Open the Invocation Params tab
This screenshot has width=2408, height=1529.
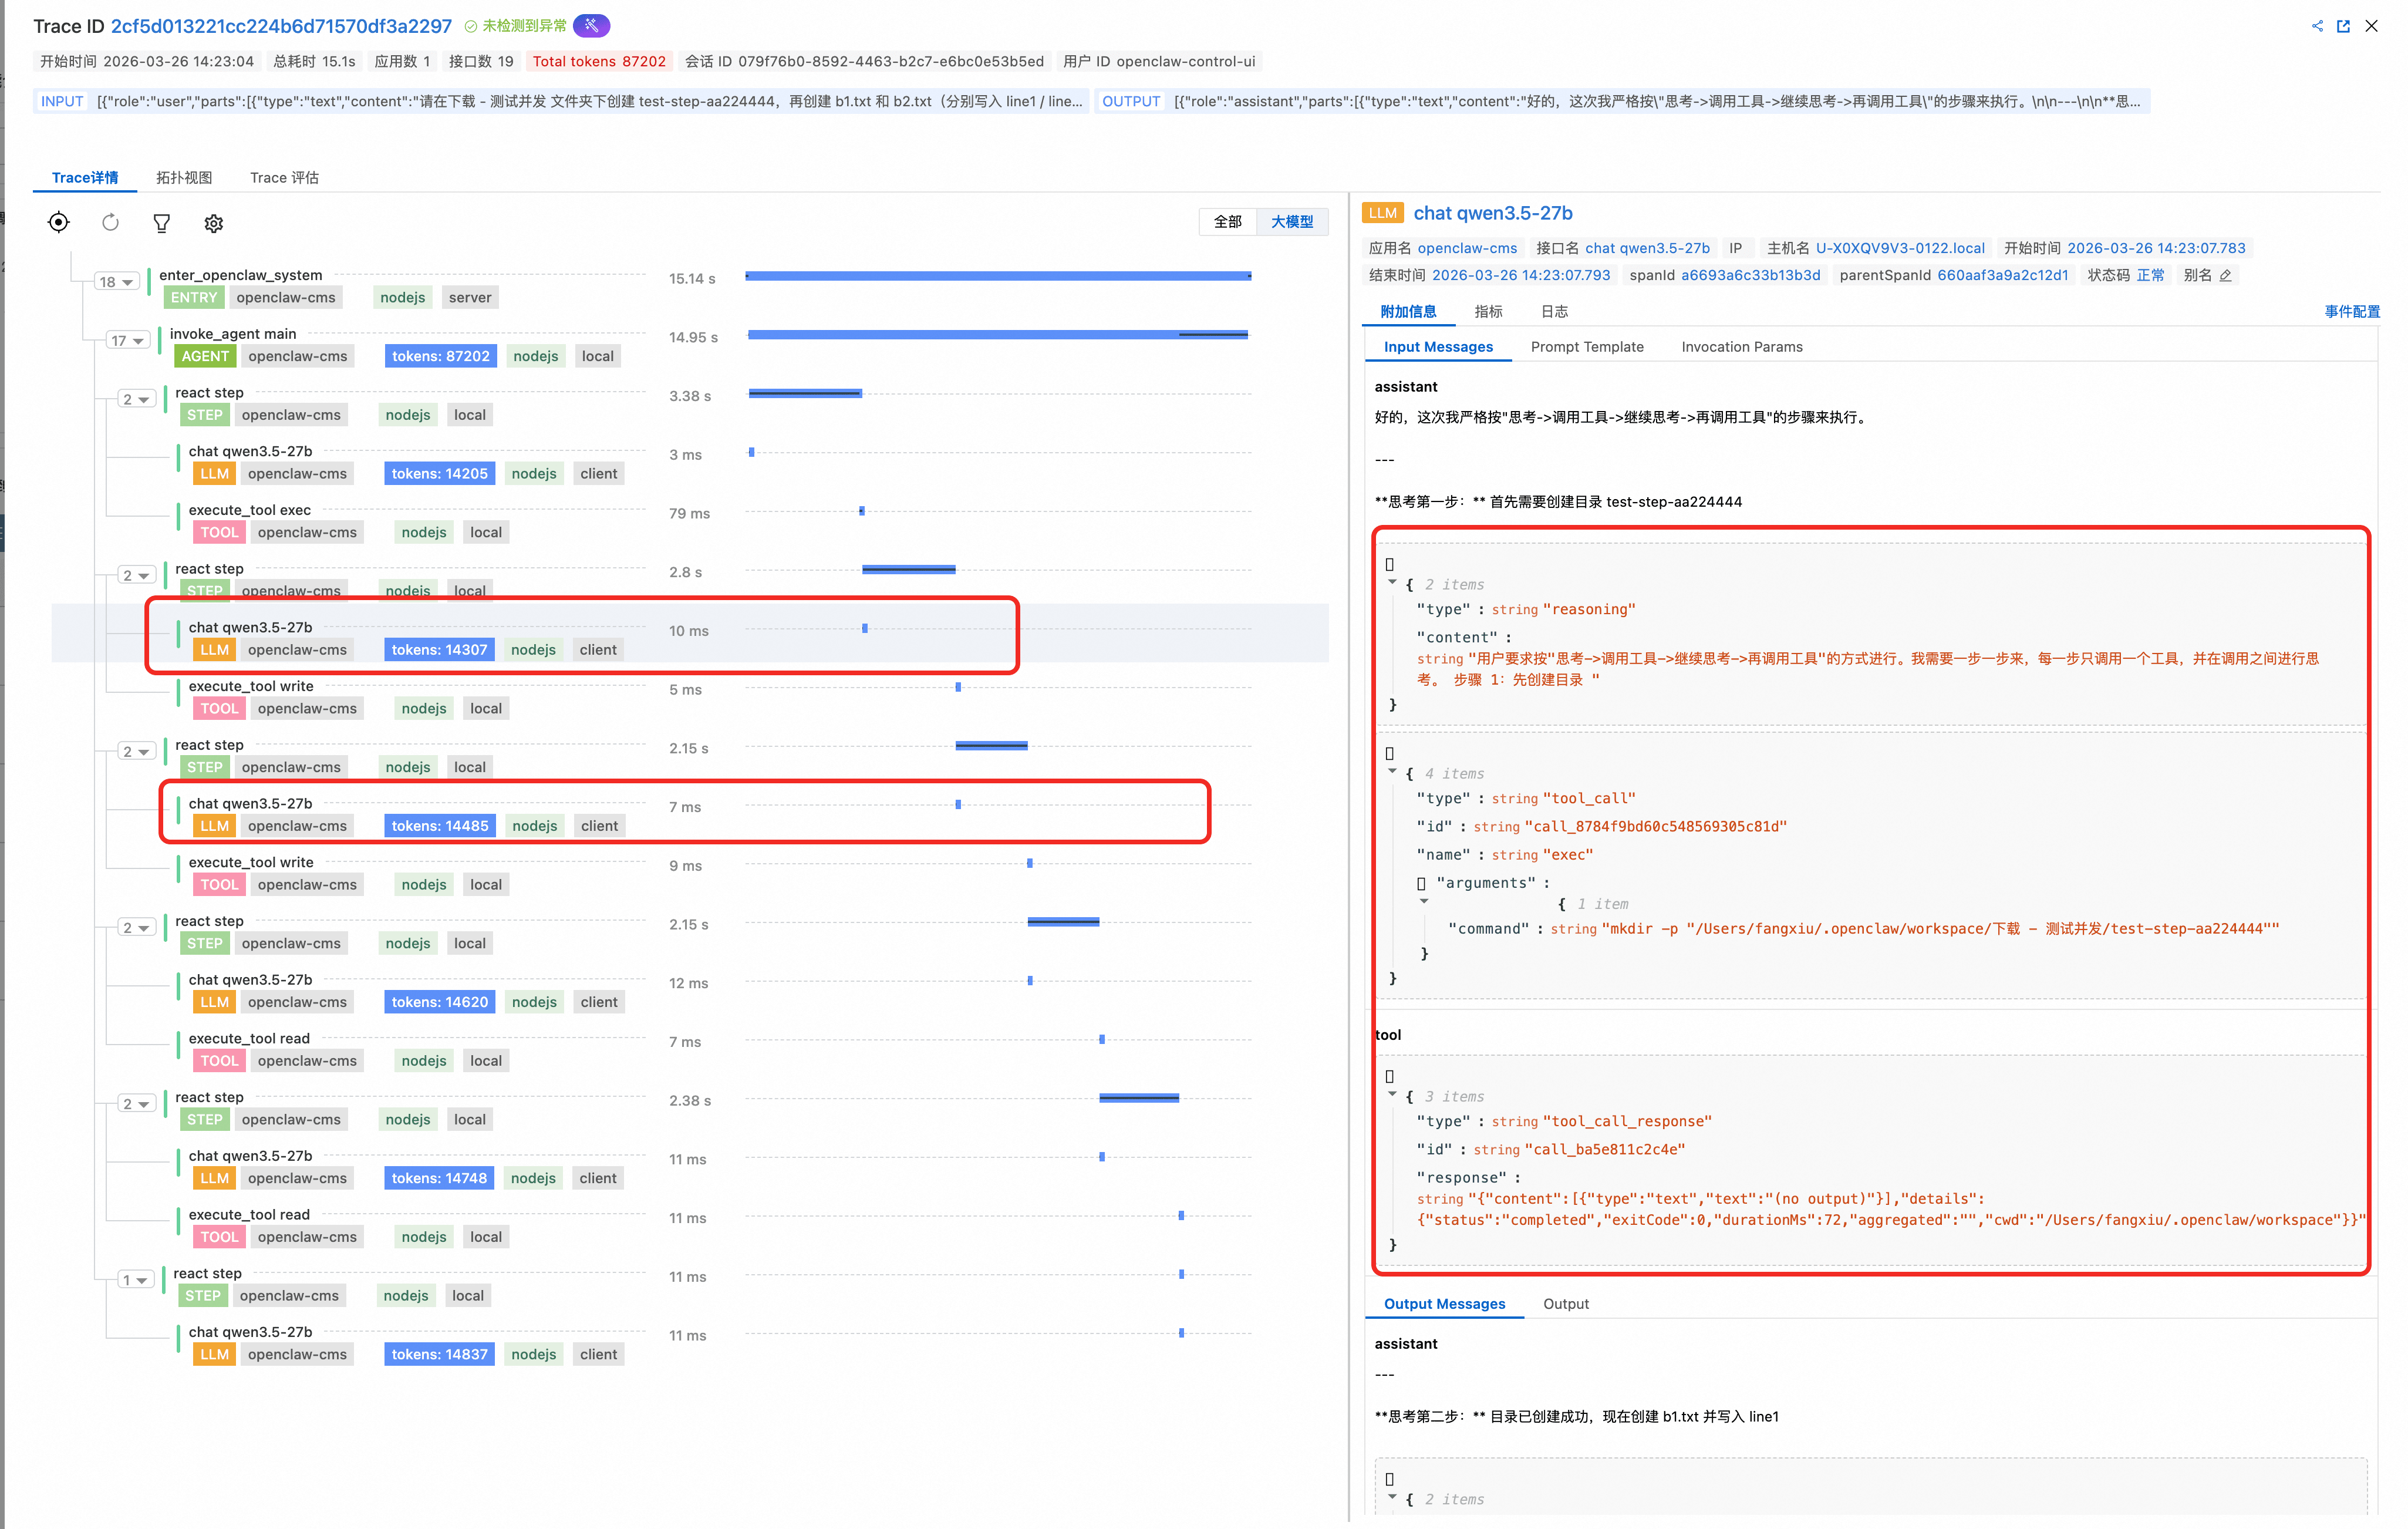point(1741,347)
